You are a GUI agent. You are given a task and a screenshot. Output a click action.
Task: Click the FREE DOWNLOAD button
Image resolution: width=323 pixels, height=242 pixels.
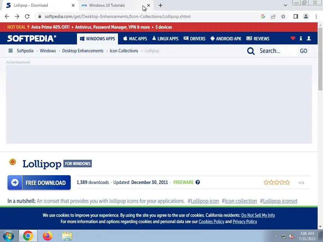tap(39, 182)
